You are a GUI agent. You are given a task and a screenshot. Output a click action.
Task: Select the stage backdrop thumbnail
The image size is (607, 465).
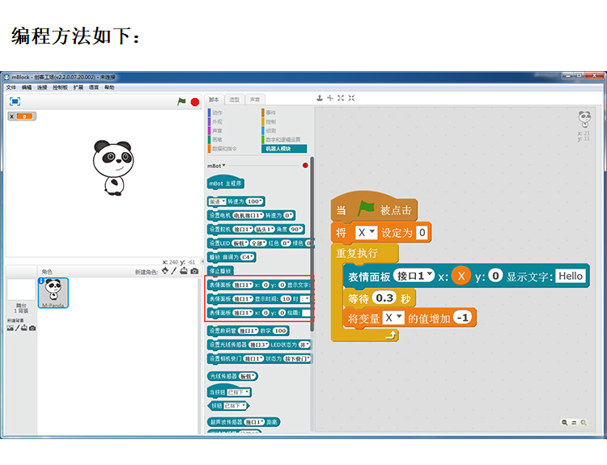point(21,290)
